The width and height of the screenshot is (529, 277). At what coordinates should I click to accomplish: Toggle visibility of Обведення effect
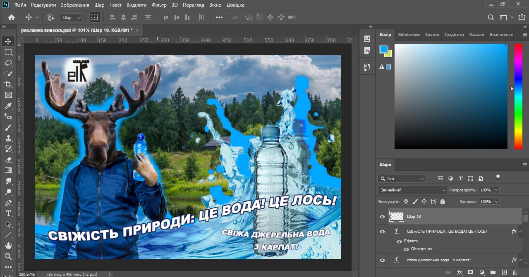tap(406, 249)
